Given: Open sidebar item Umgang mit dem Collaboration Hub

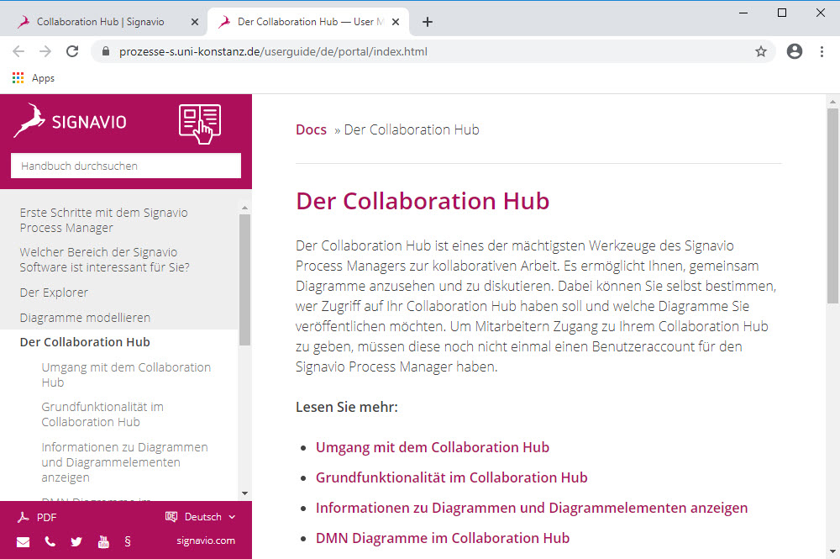Looking at the screenshot, I should click(127, 375).
